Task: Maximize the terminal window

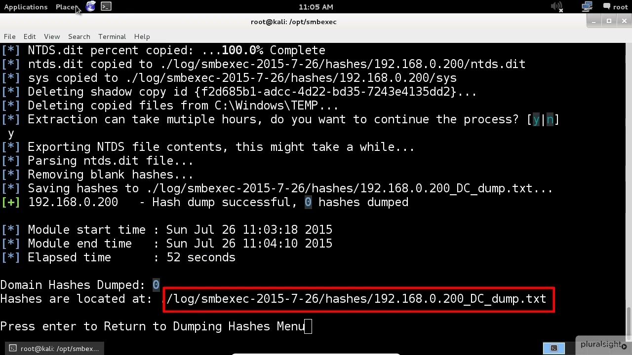Action: pyautogui.click(x=609, y=21)
